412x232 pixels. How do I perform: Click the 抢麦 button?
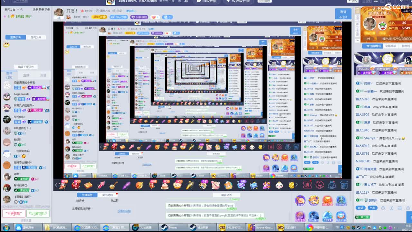(35, 10)
